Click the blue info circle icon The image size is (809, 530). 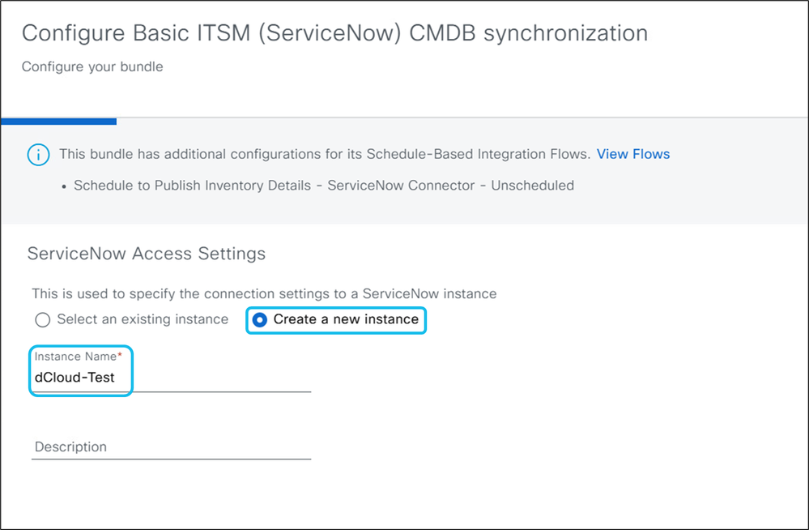[38, 155]
